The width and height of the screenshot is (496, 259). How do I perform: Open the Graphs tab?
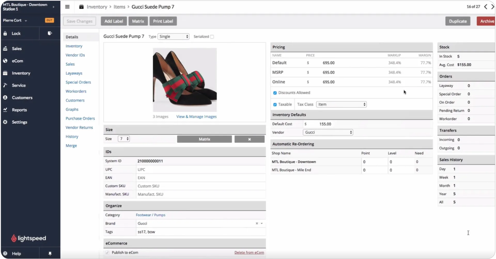pos(72,109)
